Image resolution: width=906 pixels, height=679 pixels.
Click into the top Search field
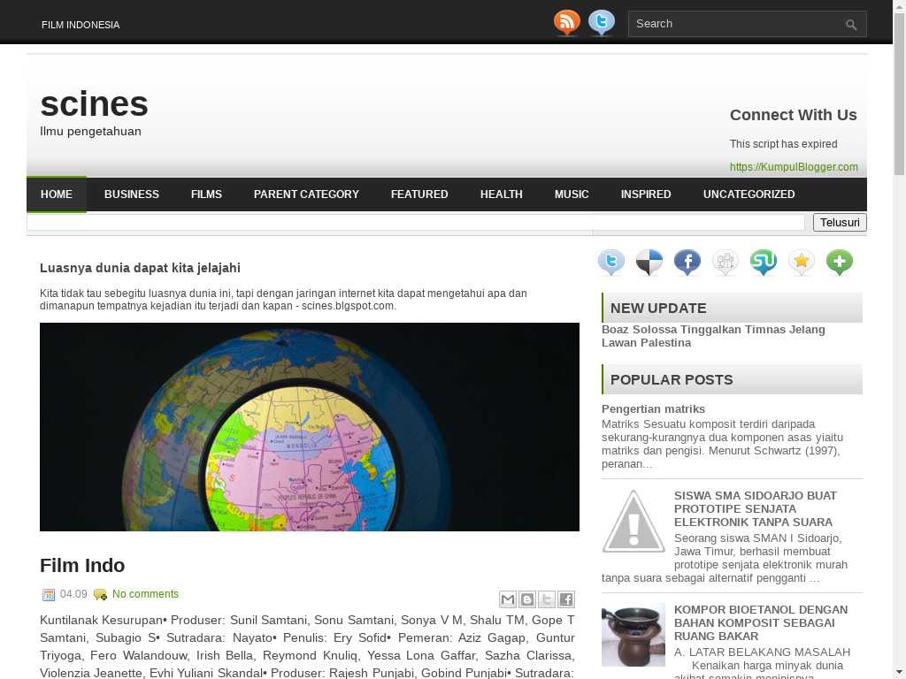737,24
